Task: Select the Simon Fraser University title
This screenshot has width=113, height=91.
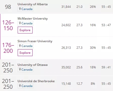Action: (x=35, y=41)
